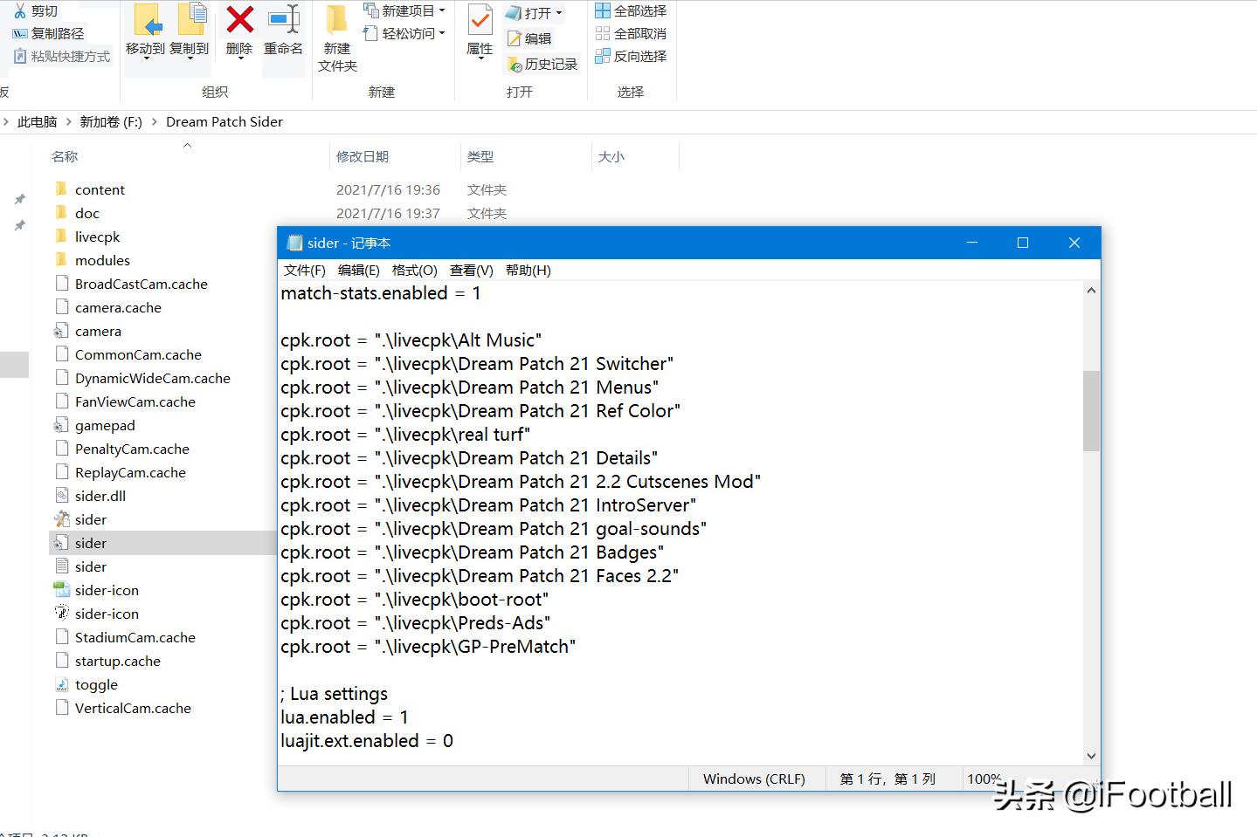Image resolution: width=1257 pixels, height=837 pixels.
Task: Open the 帮助(H) menu in Notepad
Action: (528, 271)
